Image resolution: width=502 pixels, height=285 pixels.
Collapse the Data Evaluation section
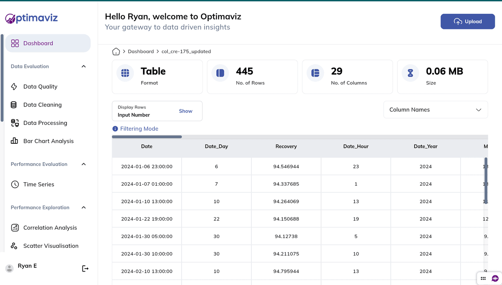click(84, 66)
